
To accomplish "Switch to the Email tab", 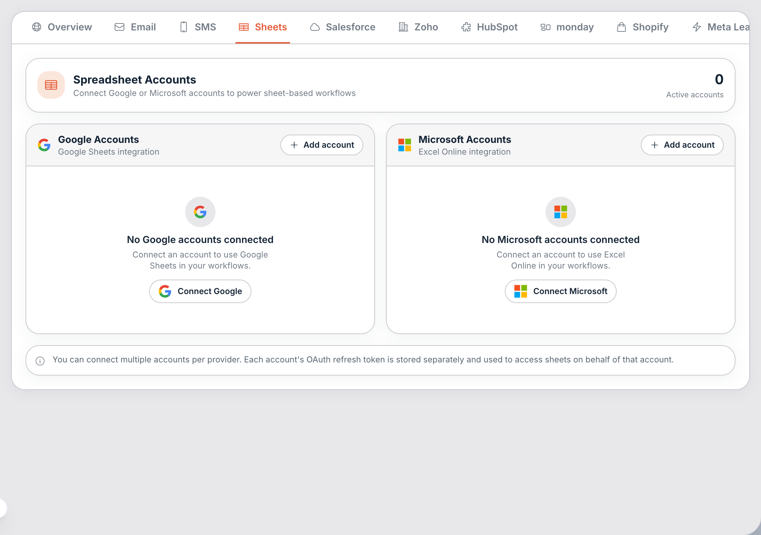I will pyautogui.click(x=135, y=27).
